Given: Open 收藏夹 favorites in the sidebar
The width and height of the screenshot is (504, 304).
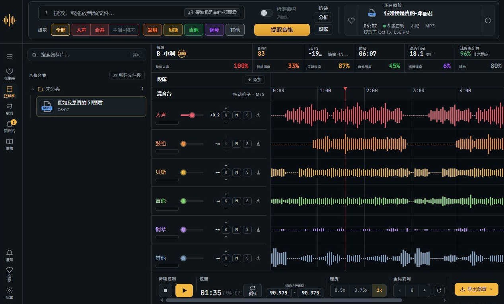Looking at the screenshot, I should (x=10, y=74).
